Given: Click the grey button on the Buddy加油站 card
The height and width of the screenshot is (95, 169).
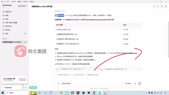Looking at the screenshot, I should 22,80.
